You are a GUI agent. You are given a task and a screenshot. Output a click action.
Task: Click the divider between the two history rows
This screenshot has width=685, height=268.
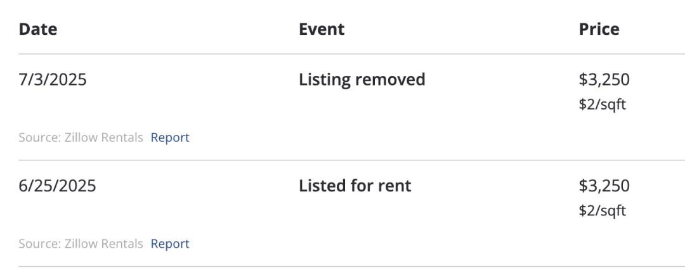click(351, 160)
